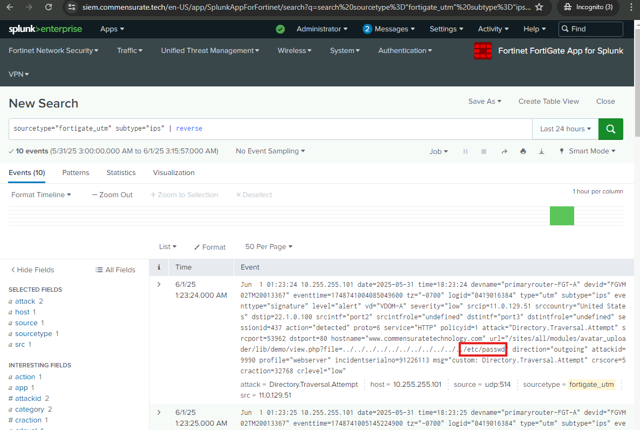This screenshot has width=640, height=430.
Task: Expand the first event row chevron
Action: tap(159, 284)
